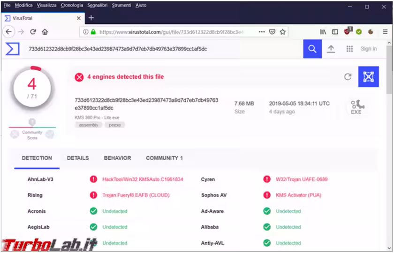This screenshot has width=394, height=253.
Task: Reload the page with the refresh icon
Action: click(x=33, y=32)
